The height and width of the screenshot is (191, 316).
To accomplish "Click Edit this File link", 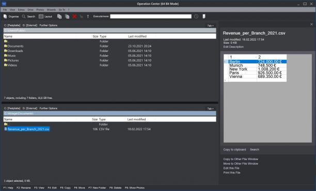I will click(231, 168).
